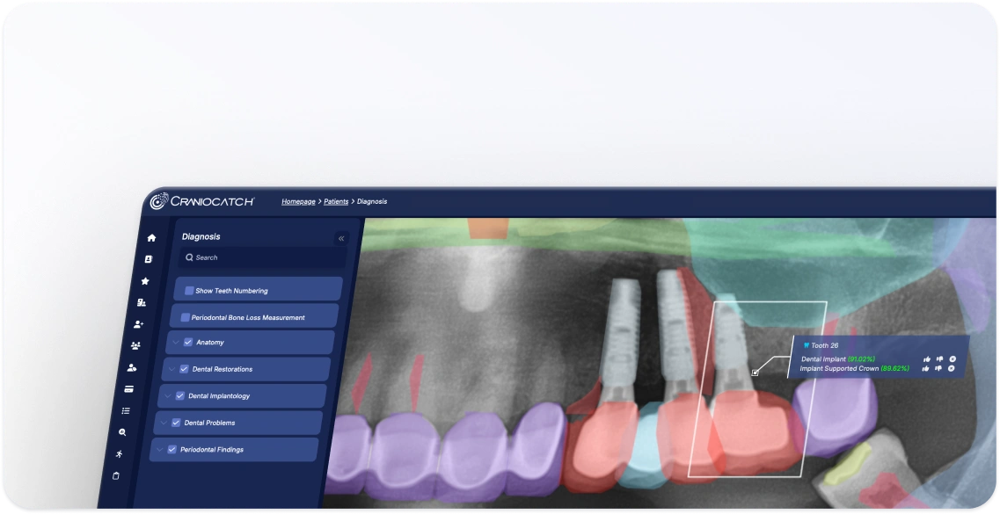Image resolution: width=1000 pixels, height=514 pixels.
Task: Uncheck the Dental Implantology checkbox
Action: click(179, 395)
